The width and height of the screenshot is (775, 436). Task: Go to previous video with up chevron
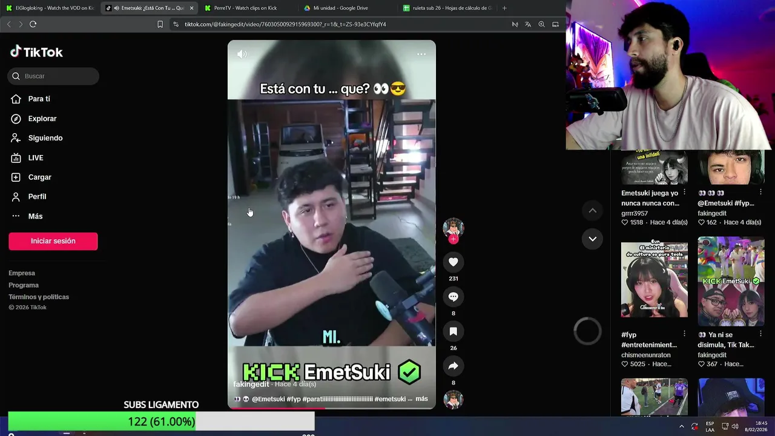(593, 210)
